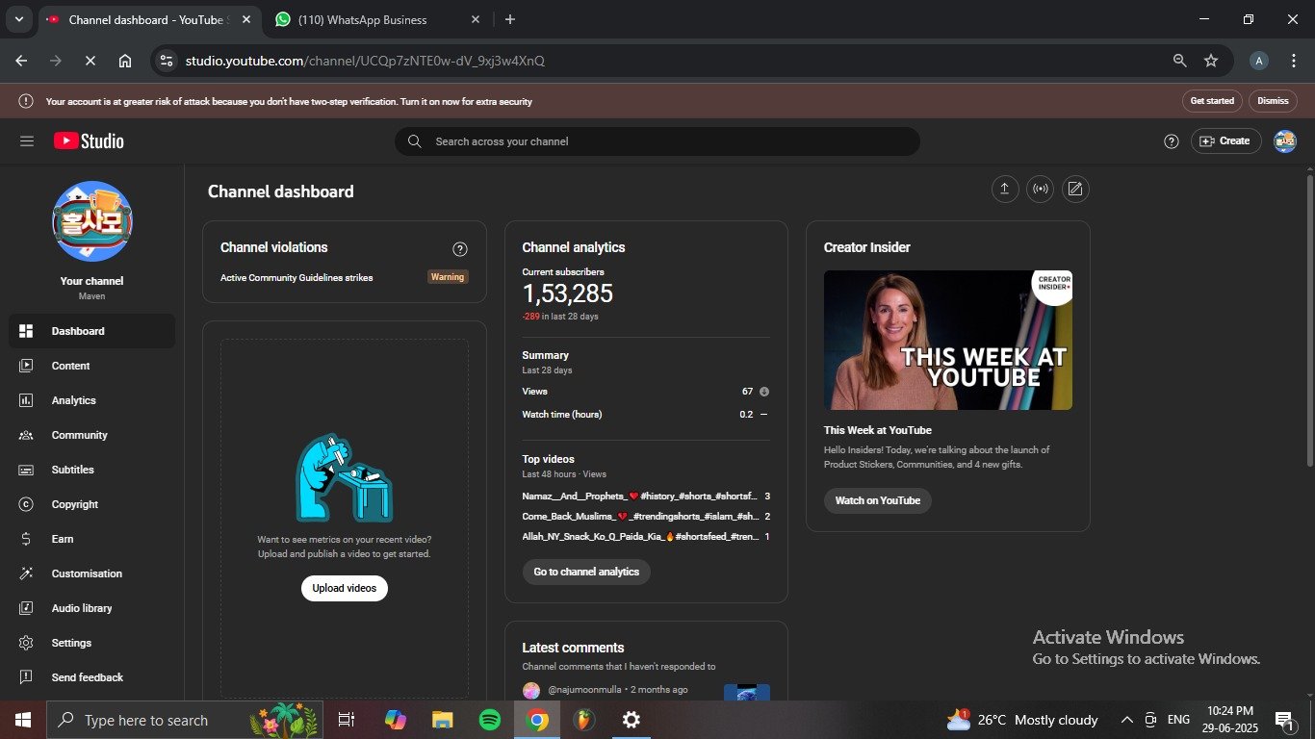Click the browser address bar URL
This screenshot has width=1315, height=739.
tap(365, 61)
